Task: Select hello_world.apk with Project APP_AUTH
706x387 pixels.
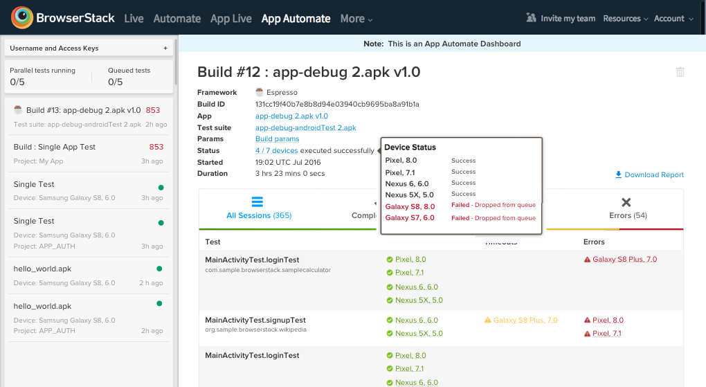Action: [x=89, y=318]
